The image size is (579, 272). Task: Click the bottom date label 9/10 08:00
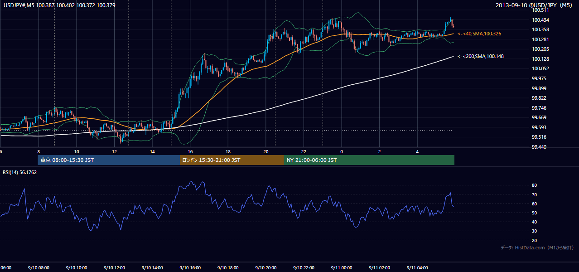pos(38,268)
